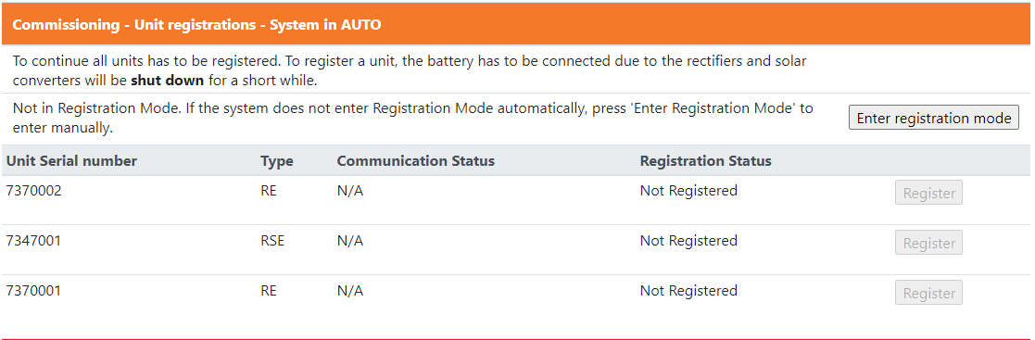Click Not Registered status for unit 7347001
1035x340 pixels.
(688, 241)
